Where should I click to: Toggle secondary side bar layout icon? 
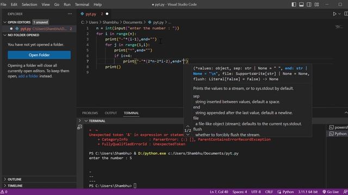(309, 4)
